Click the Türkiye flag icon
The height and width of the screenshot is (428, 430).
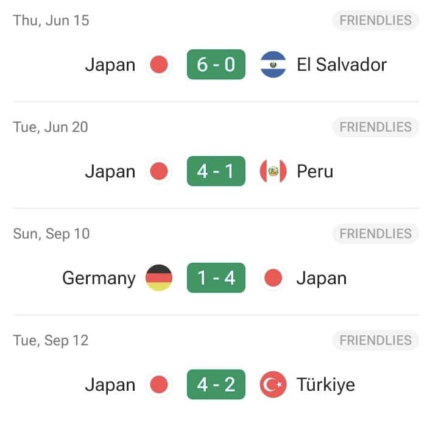pos(273,385)
